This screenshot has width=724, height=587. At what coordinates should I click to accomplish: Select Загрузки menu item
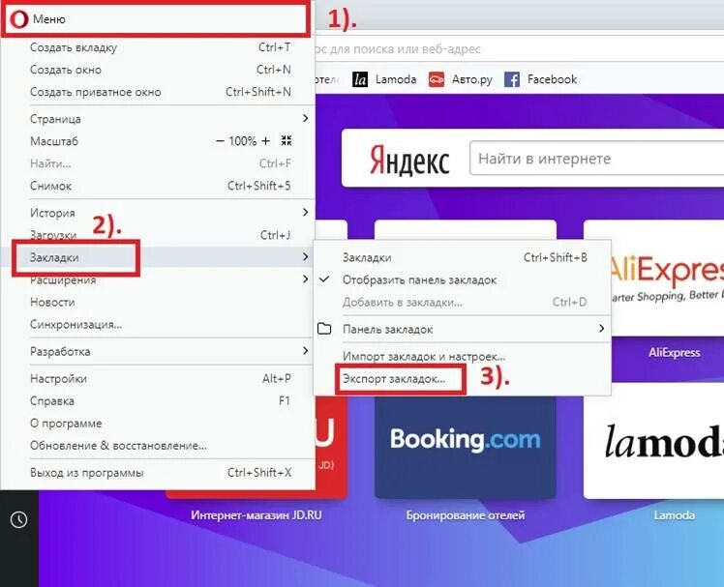pyautogui.click(x=158, y=235)
